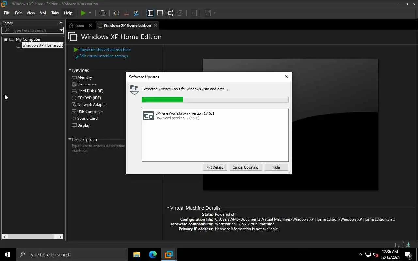The width and height of the screenshot is (418, 261).
Task: Open the Help menu
Action: click(68, 13)
